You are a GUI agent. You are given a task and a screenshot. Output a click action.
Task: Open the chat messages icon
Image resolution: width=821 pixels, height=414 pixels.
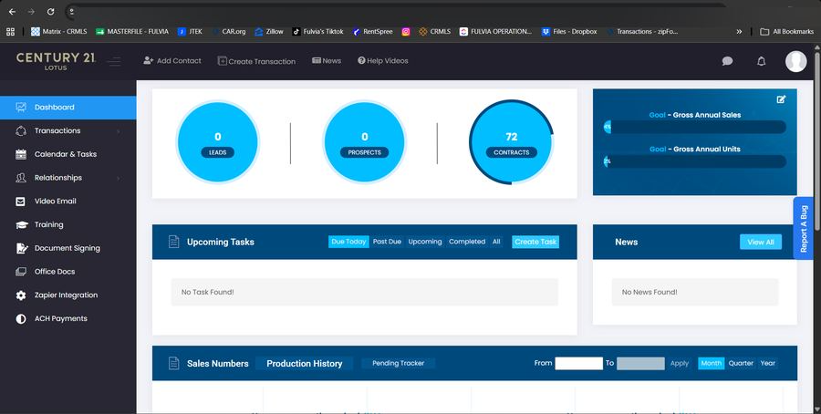click(727, 61)
